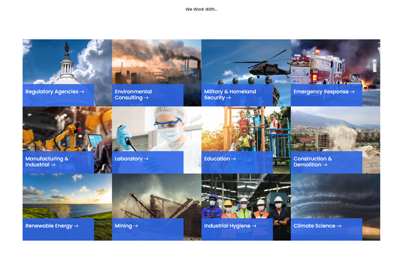
Task: Open the Industrial Hygiene link
Action: pos(230,226)
